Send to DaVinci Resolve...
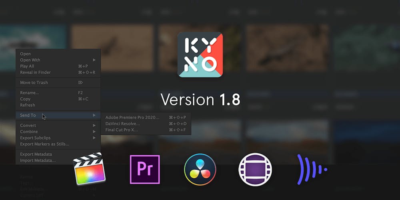400x200 pixels. [146, 124]
